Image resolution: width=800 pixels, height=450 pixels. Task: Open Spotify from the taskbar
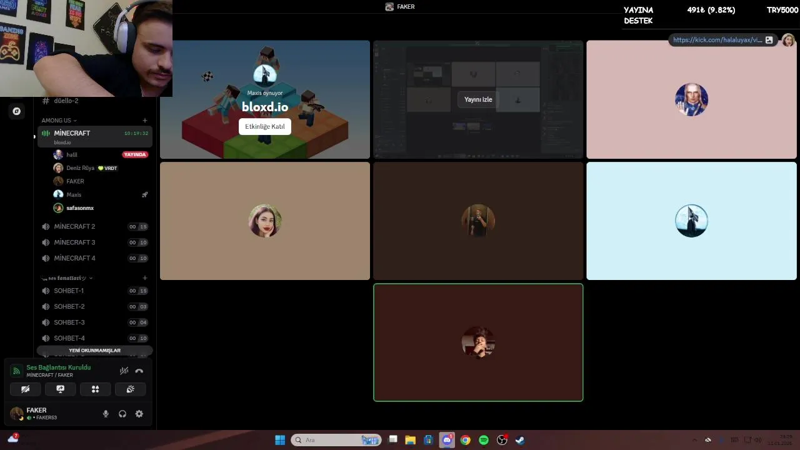pos(483,440)
